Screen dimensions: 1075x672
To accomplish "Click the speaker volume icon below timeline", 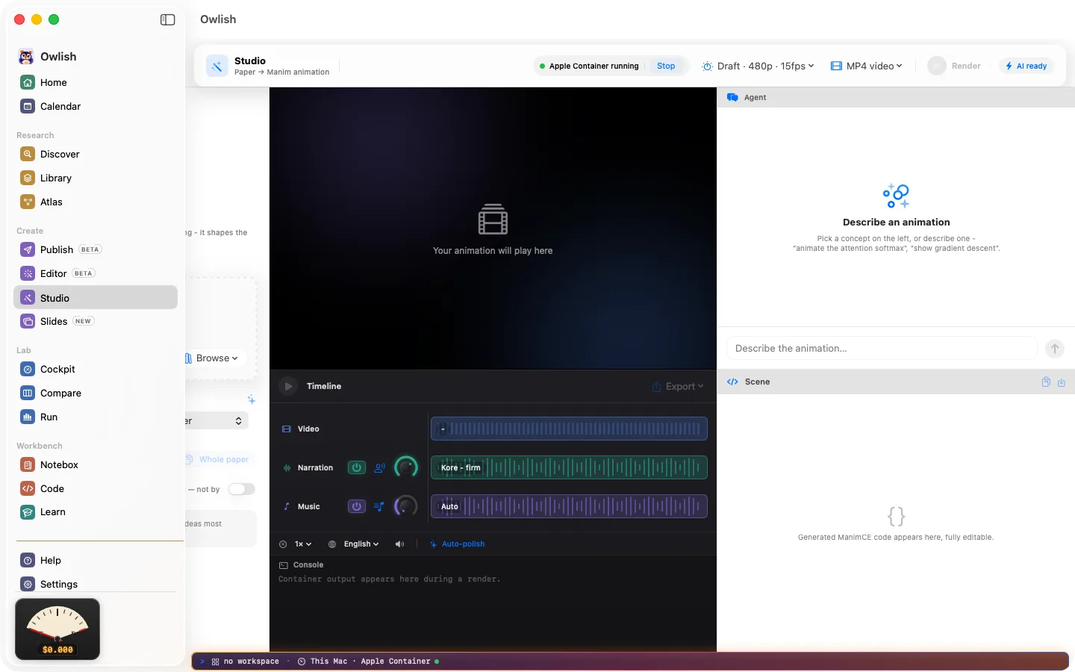I will [400, 544].
